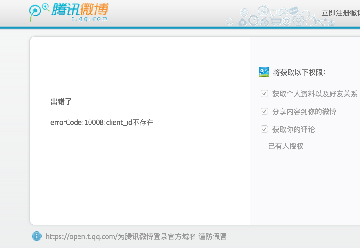This screenshot has height=248, width=360.
Task: Click the faint gamepad icon in header
Action: point(282,12)
